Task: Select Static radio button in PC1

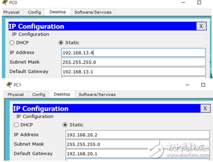Action: (65, 125)
